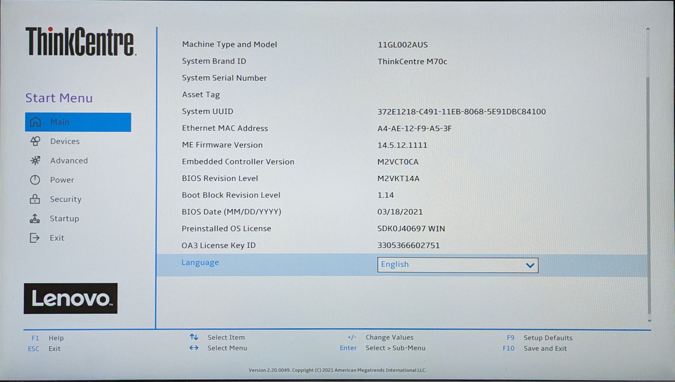Click the scrollbar down arrow

(x=649, y=321)
